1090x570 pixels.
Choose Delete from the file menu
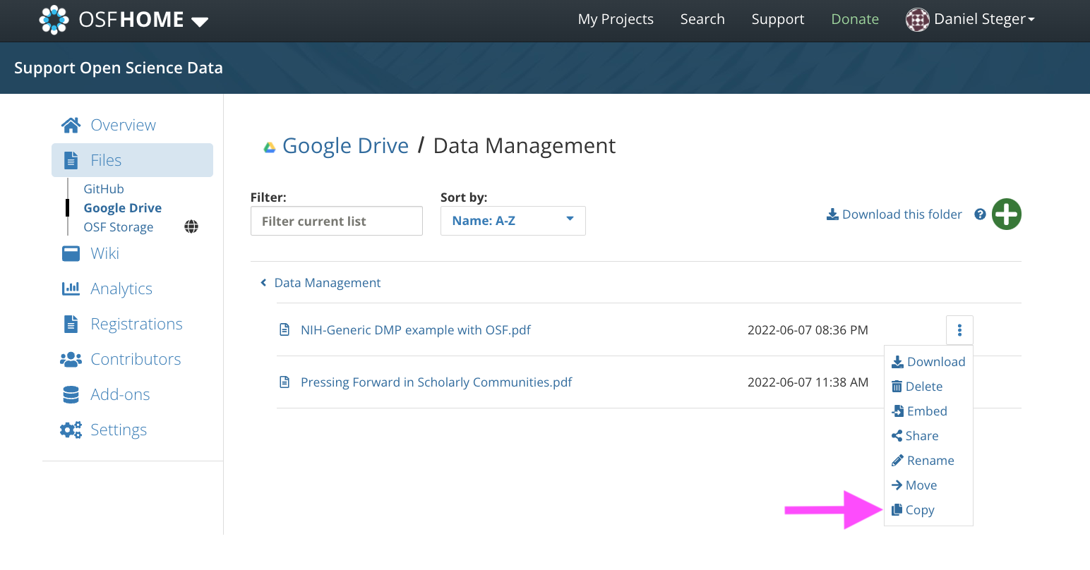[917, 387]
